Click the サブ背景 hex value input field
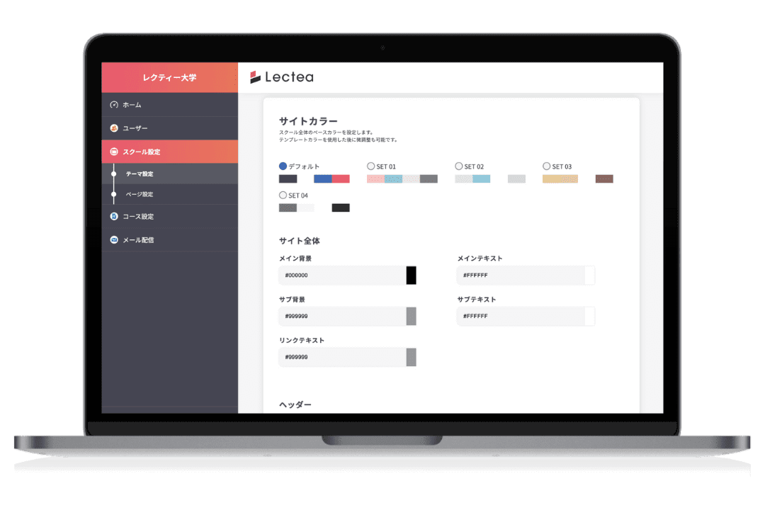 coord(340,316)
